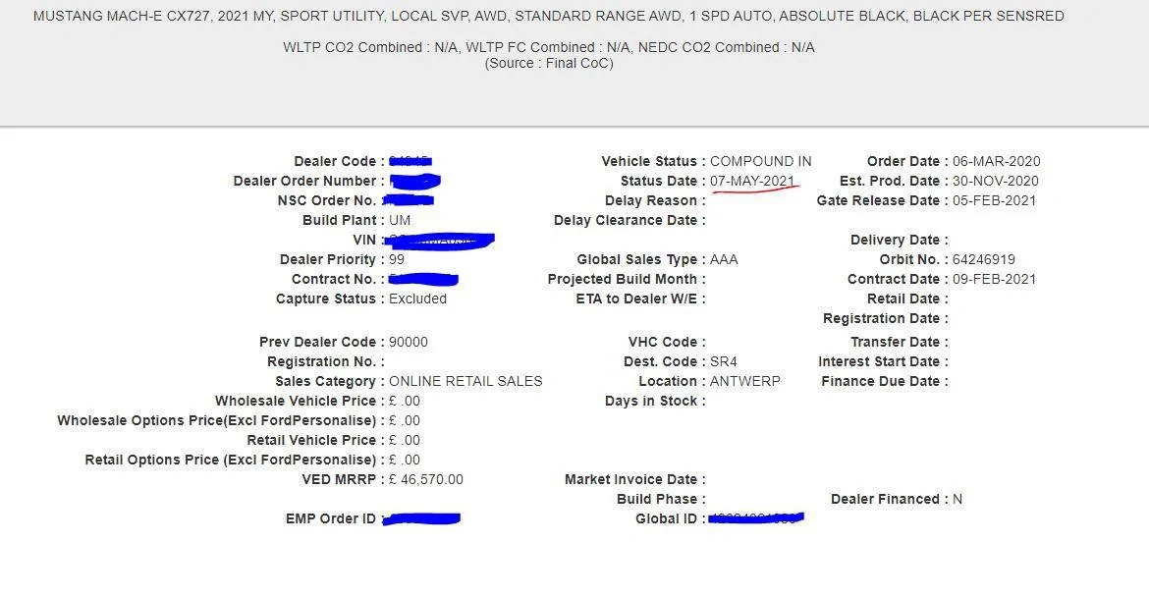
Task: Click the 'Delay Reason :' label
Action: 655,200
